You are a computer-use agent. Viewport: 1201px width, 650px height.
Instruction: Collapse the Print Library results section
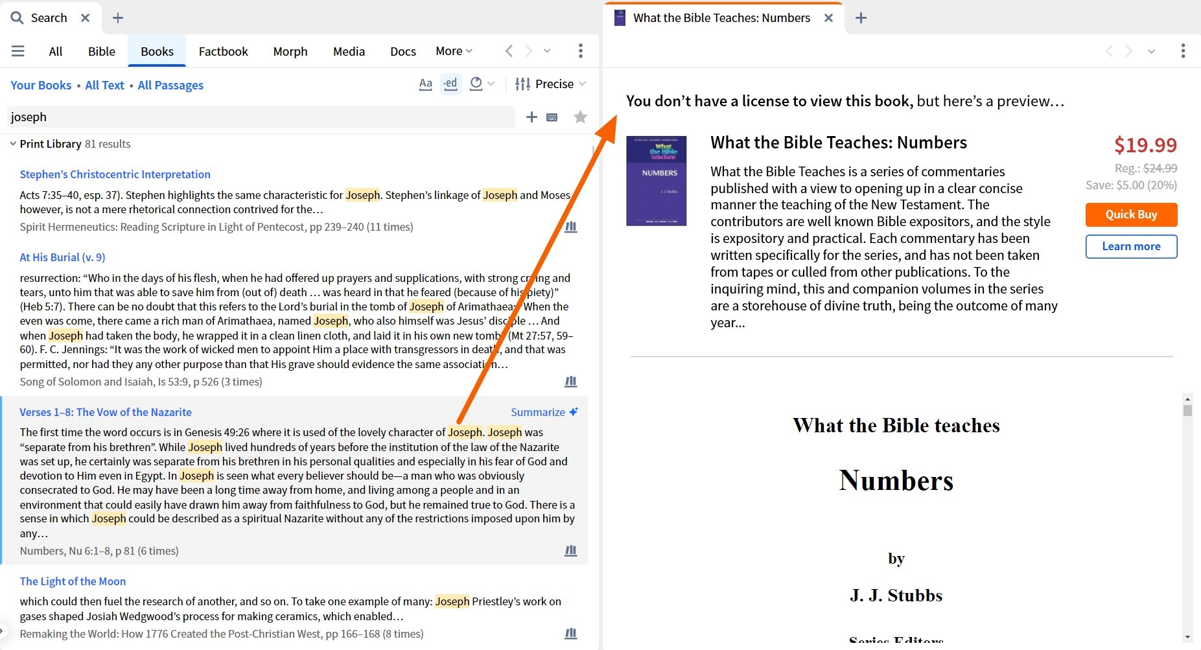[13, 144]
